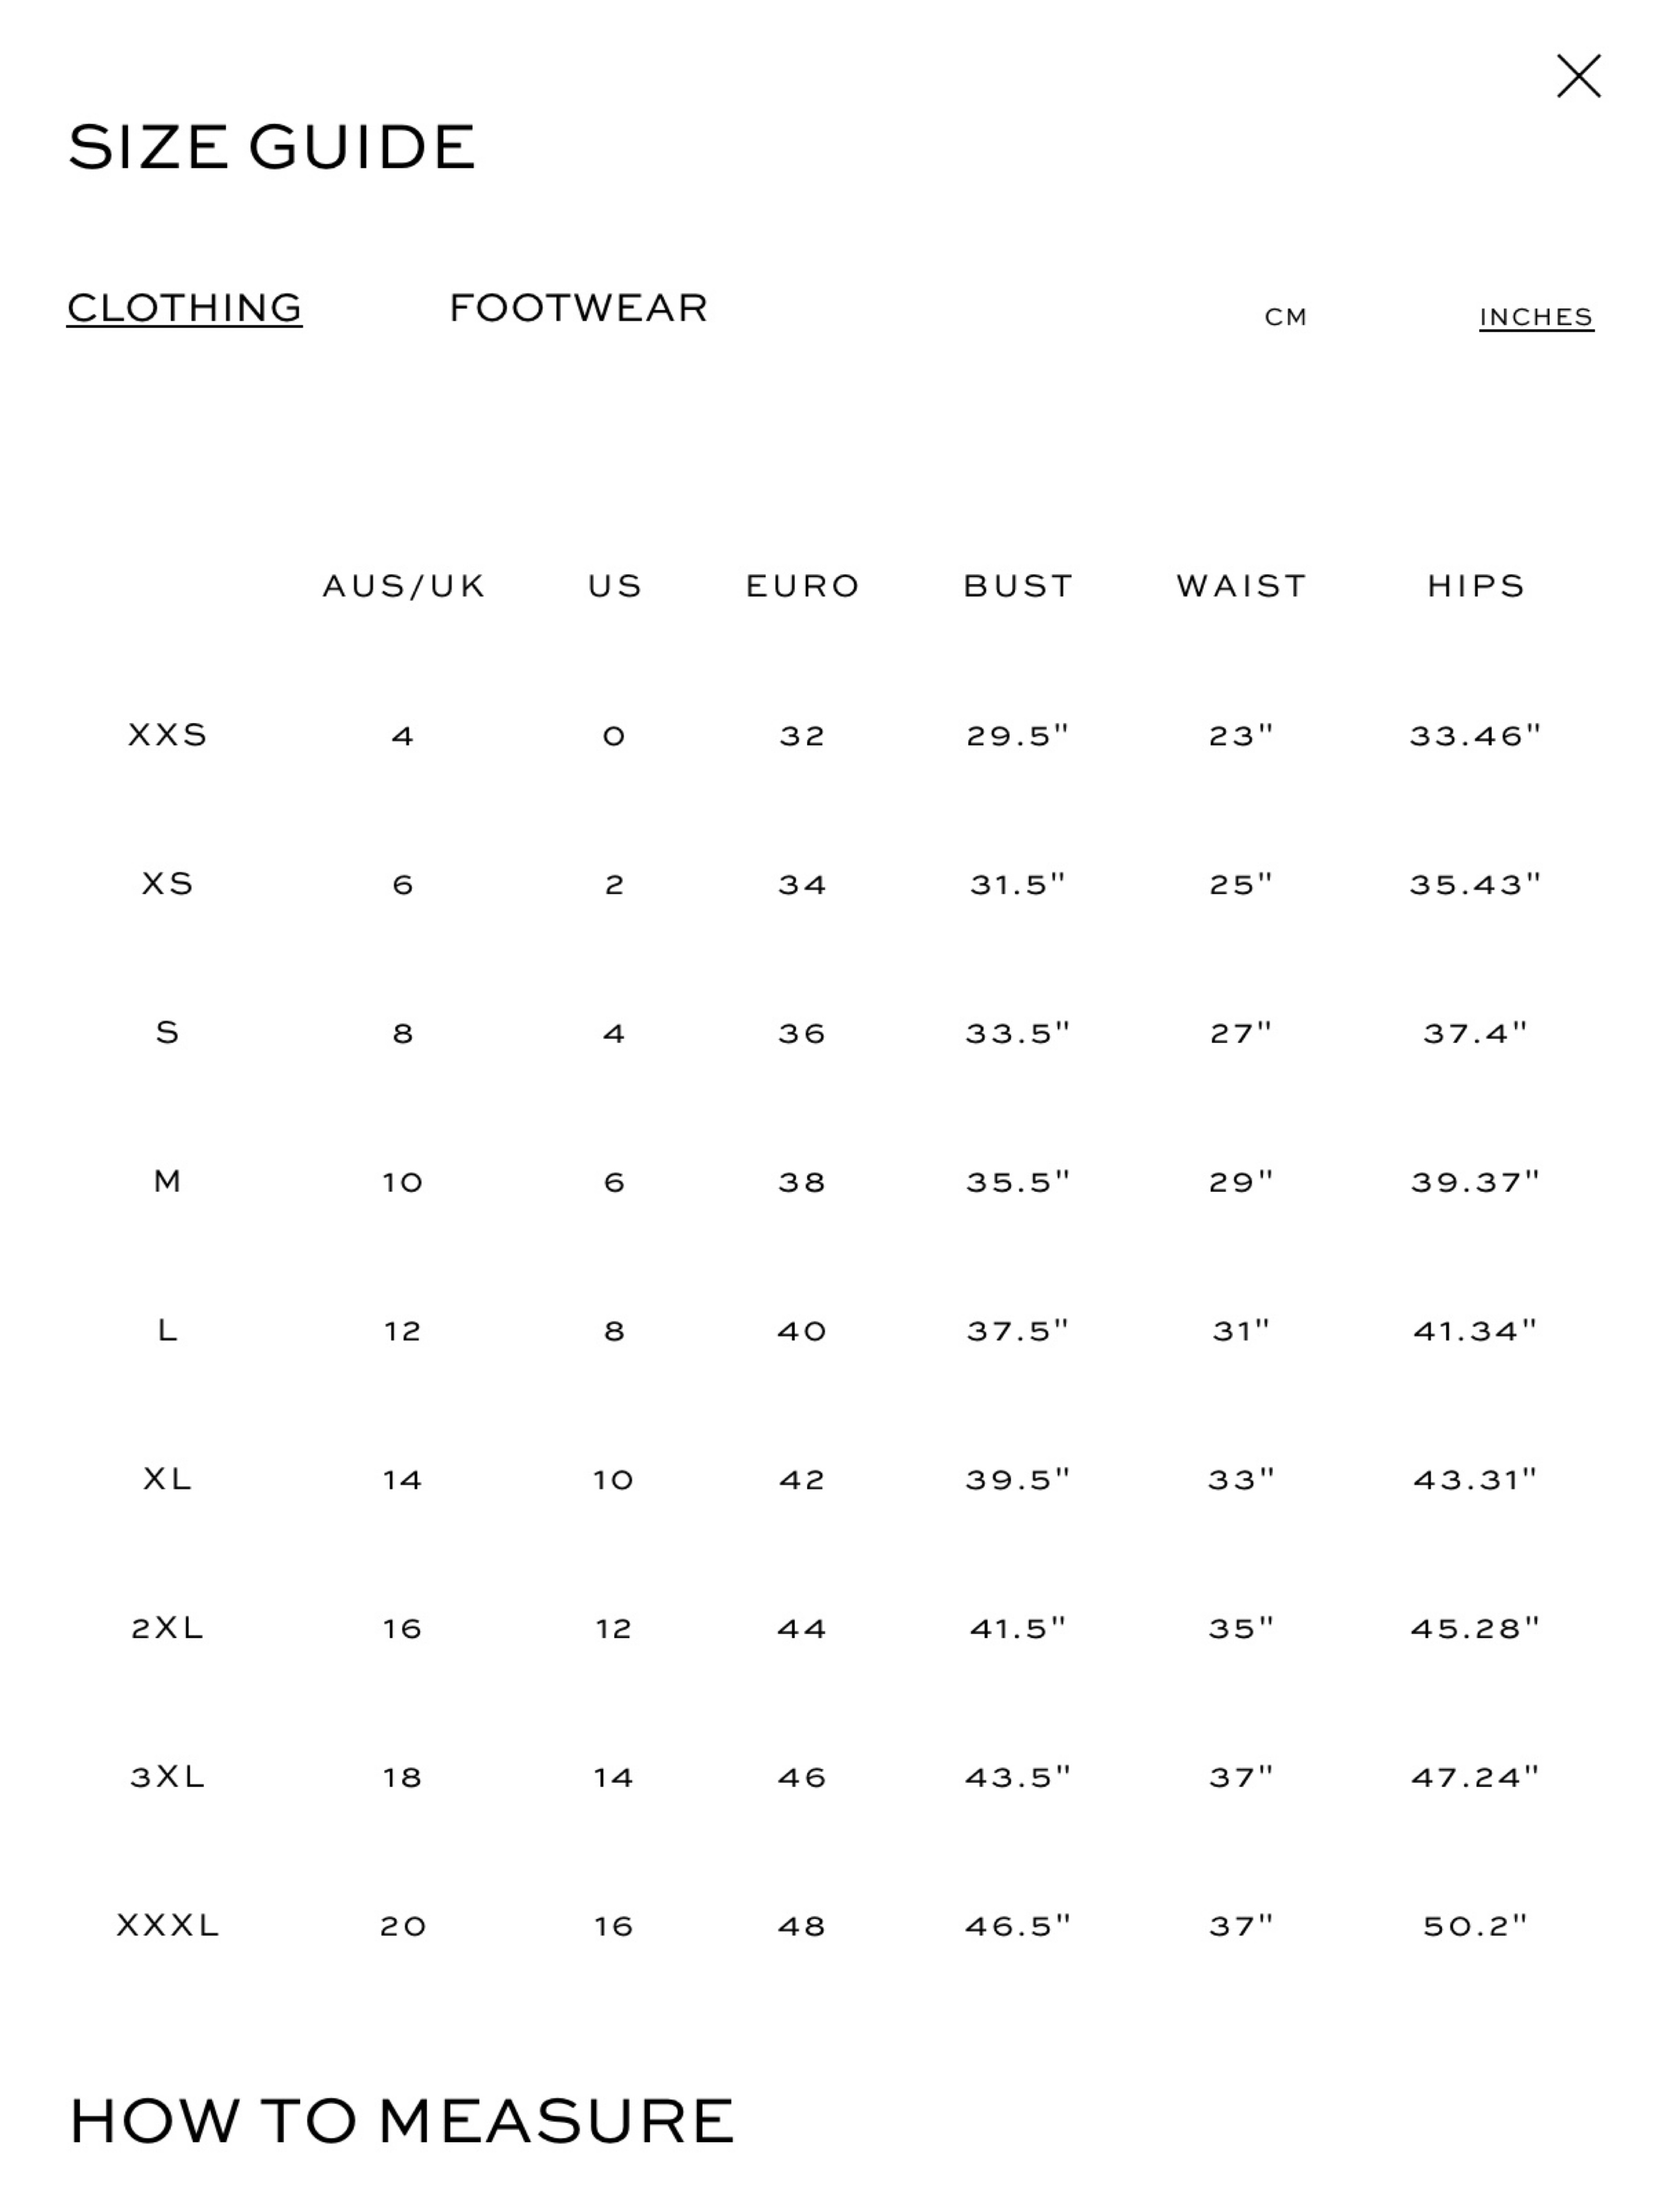Select the 2XL size row label
This screenshot has height=2212, width=1661.
pyautogui.click(x=167, y=1628)
